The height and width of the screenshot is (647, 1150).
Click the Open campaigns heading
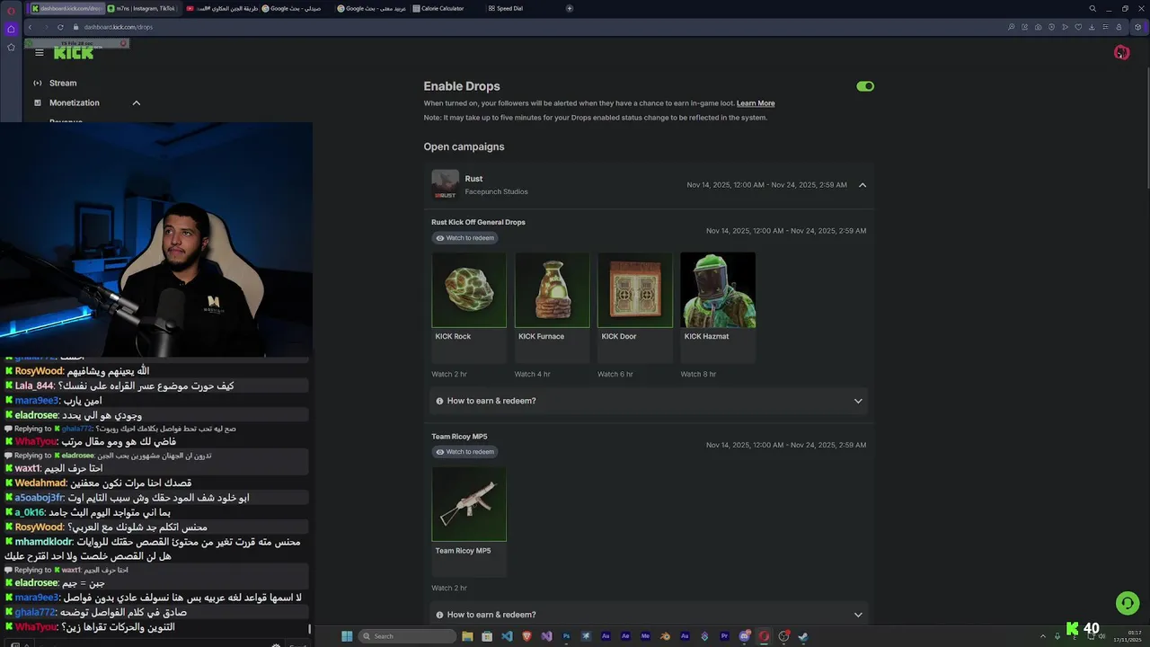click(464, 146)
